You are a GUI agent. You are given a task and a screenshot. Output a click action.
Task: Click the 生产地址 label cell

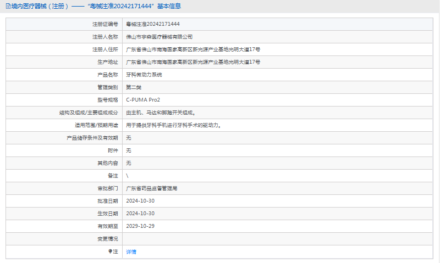64,62
